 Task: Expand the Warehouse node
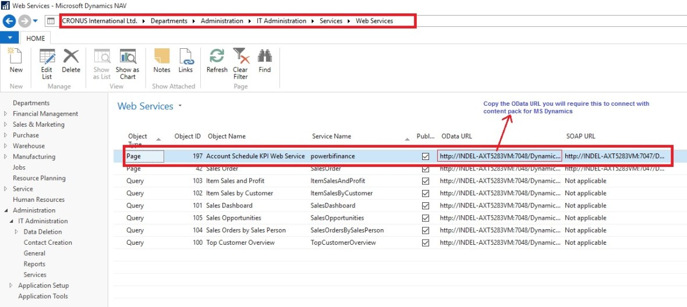(5, 145)
